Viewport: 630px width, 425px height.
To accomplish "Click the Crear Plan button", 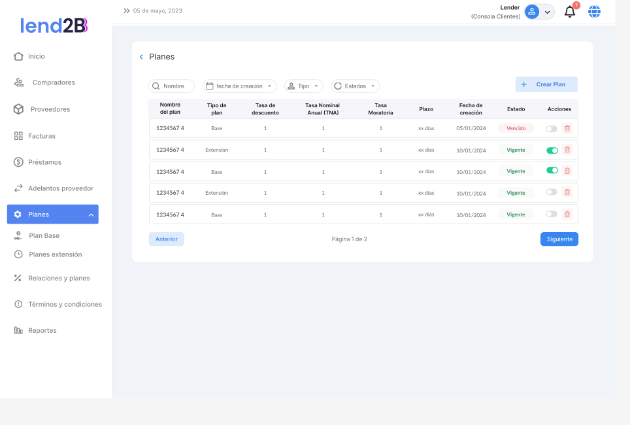I will (x=546, y=84).
